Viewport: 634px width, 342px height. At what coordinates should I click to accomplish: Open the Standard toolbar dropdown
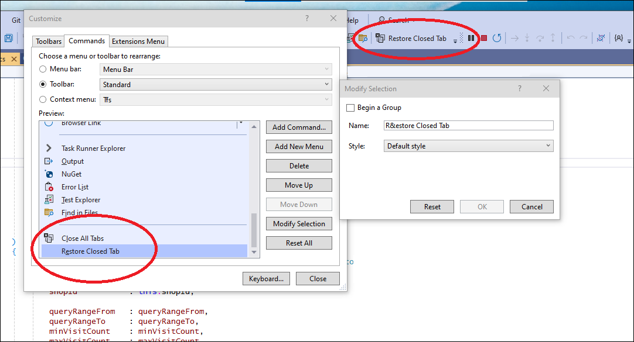point(327,84)
